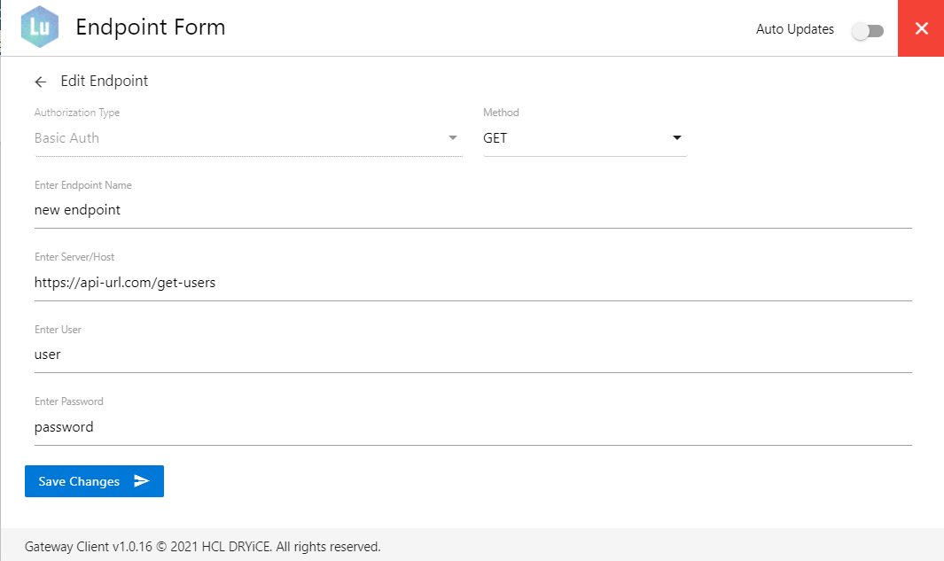Image resolution: width=944 pixels, height=561 pixels.
Task: Click the dropdown caret next to GET
Action: pyautogui.click(x=676, y=138)
